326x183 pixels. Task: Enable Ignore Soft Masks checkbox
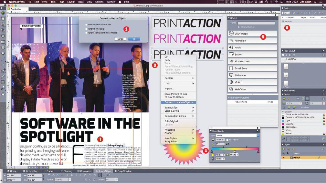(x=86, y=29)
